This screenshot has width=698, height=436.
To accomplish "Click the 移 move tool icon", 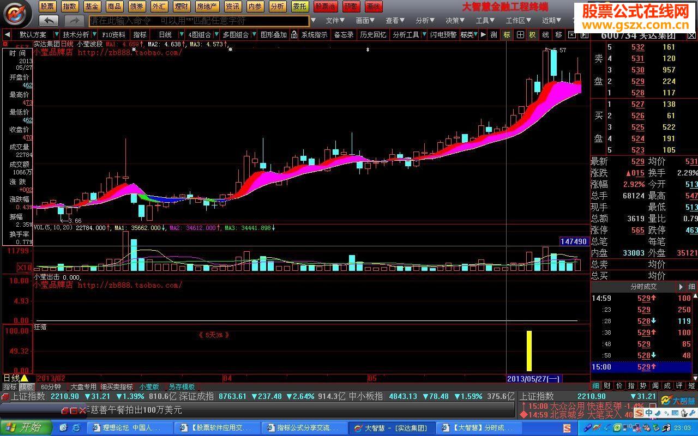I will pyautogui.click(x=559, y=34).
